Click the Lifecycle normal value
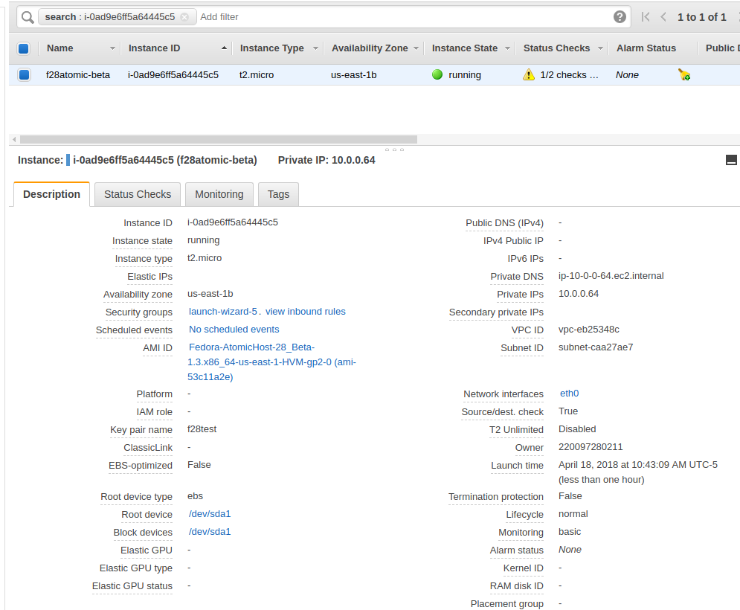This screenshot has width=740, height=610. pyautogui.click(x=573, y=514)
